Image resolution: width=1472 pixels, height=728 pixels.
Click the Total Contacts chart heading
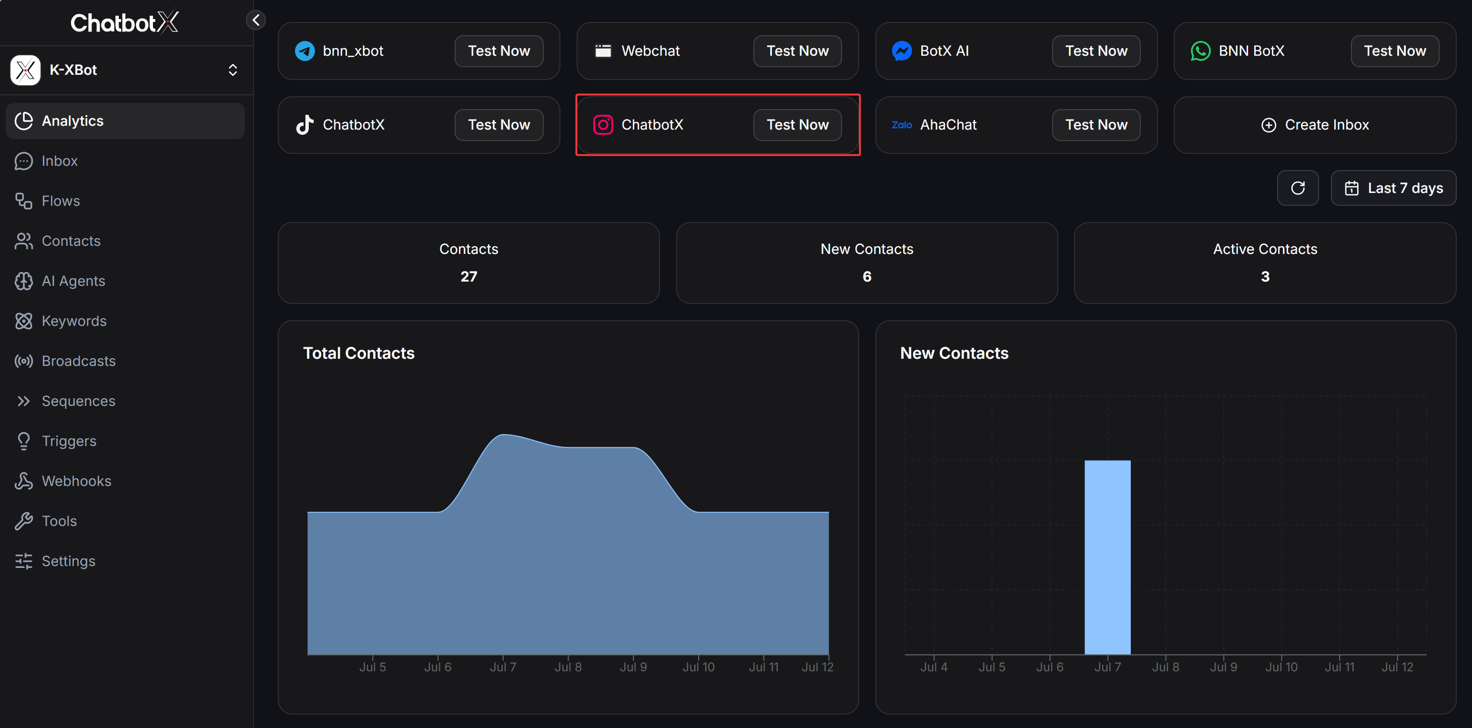click(x=359, y=353)
